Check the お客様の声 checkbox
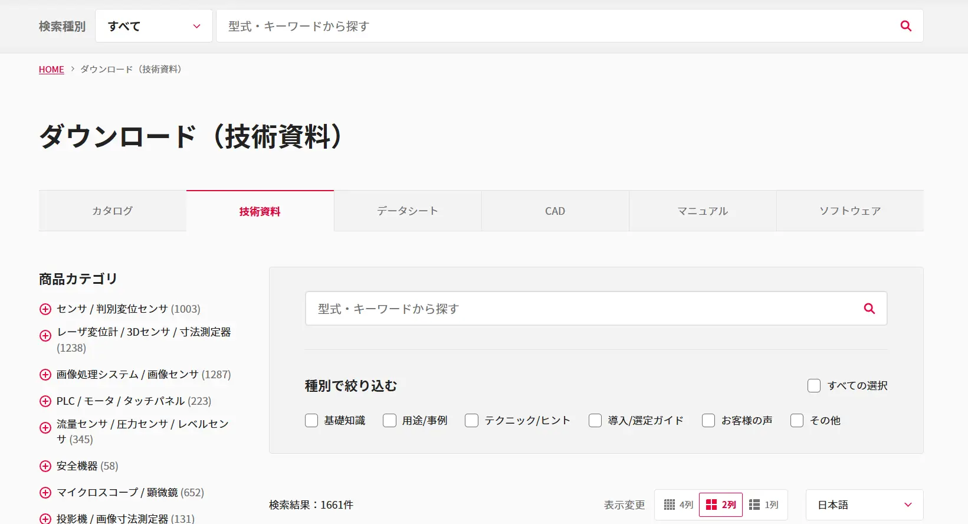The width and height of the screenshot is (968, 524). [x=708, y=421]
